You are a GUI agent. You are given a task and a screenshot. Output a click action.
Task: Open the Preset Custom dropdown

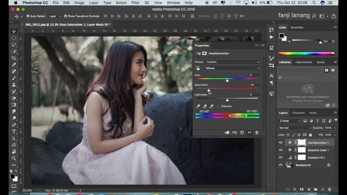pyautogui.click(x=232, y=62)
